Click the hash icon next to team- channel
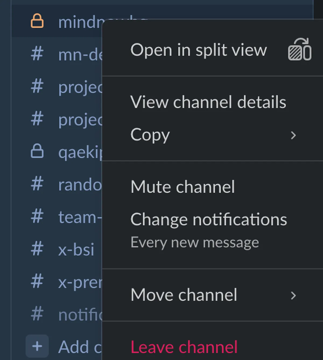This screenshot has width=323, height=360. click(37, 217)
